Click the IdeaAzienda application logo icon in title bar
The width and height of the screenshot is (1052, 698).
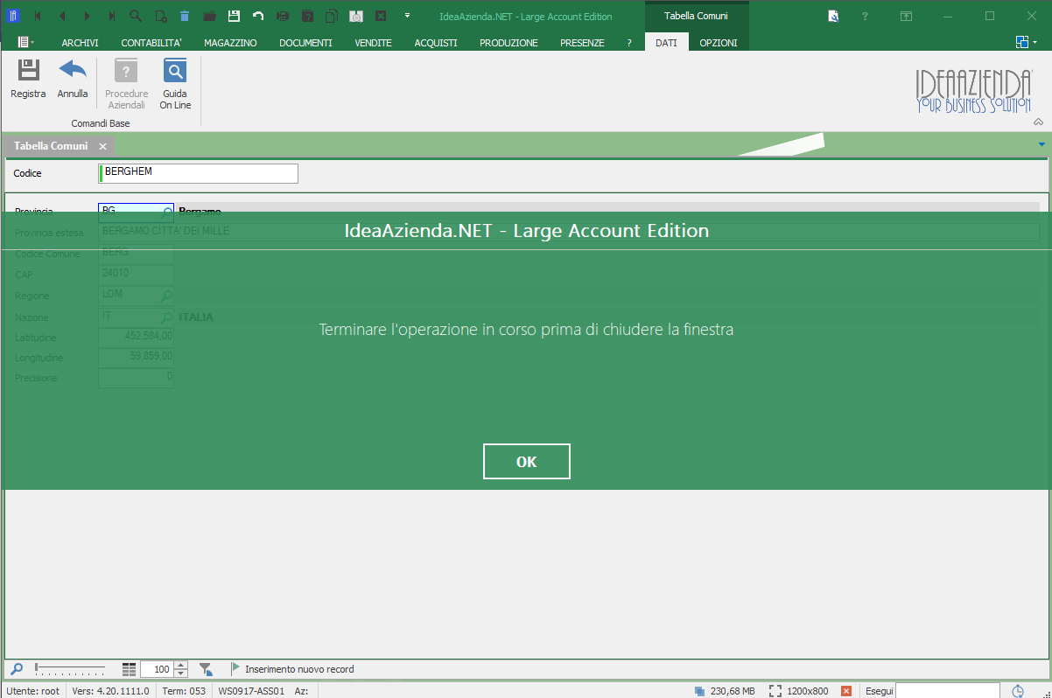(13, 16)
